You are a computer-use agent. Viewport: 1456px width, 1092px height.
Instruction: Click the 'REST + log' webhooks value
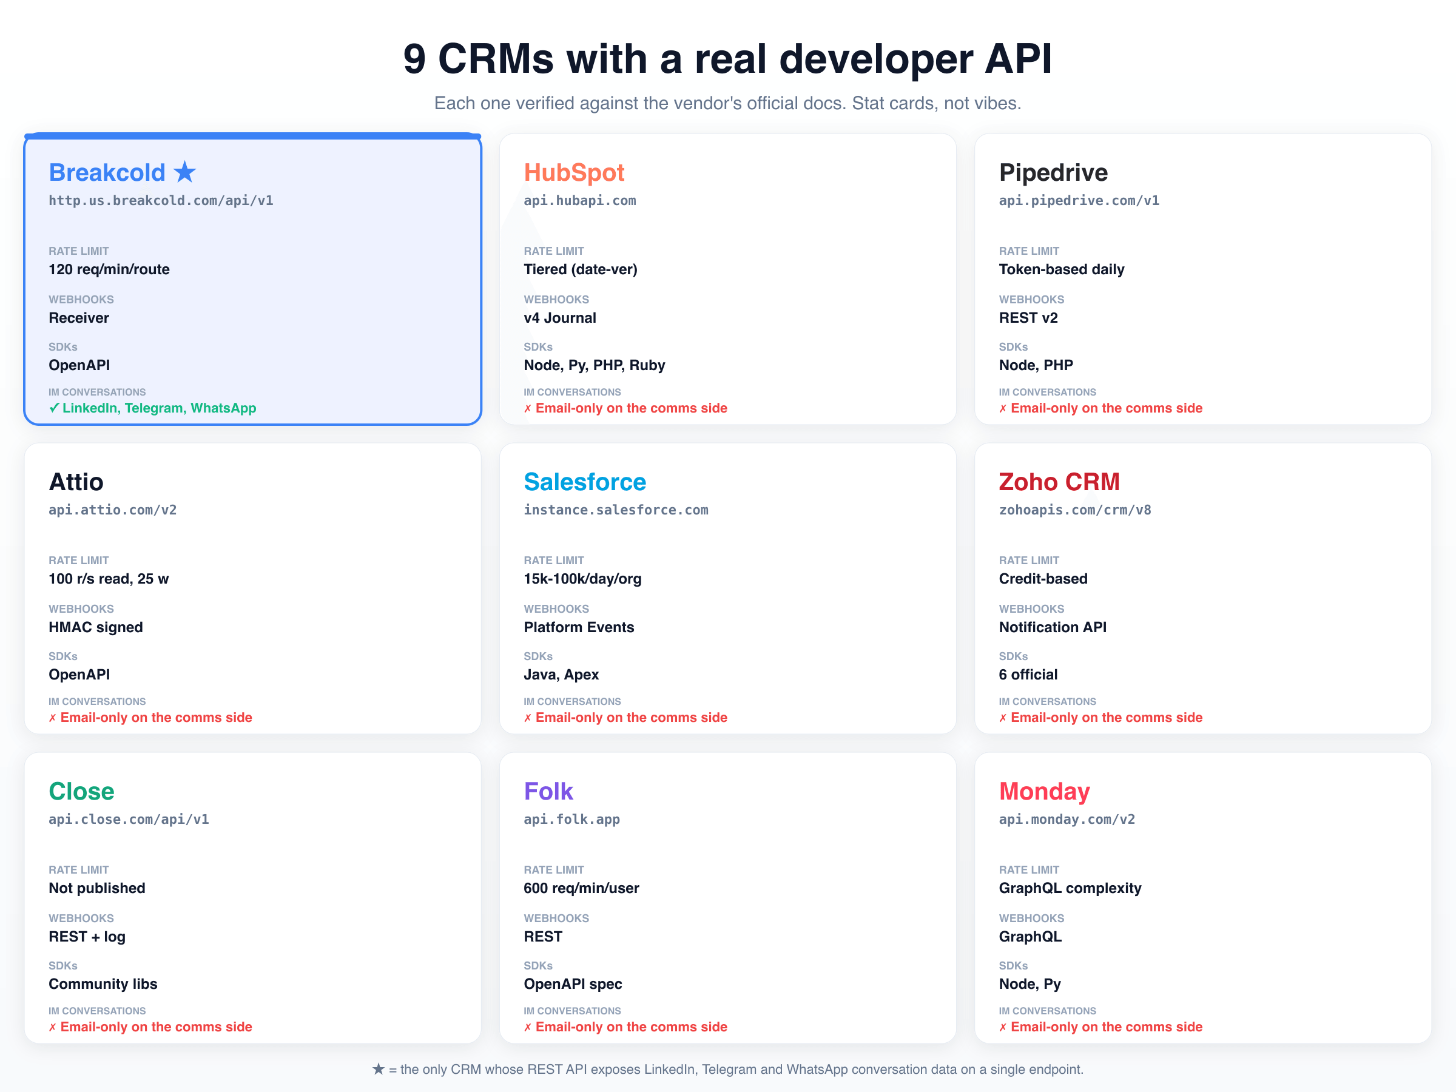(x=87, y=937)
